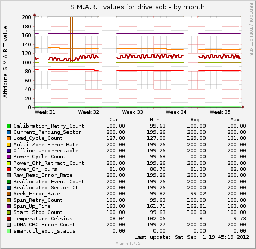
Task: Click the 200 y-axis tick label
Action: coord(26,17)
